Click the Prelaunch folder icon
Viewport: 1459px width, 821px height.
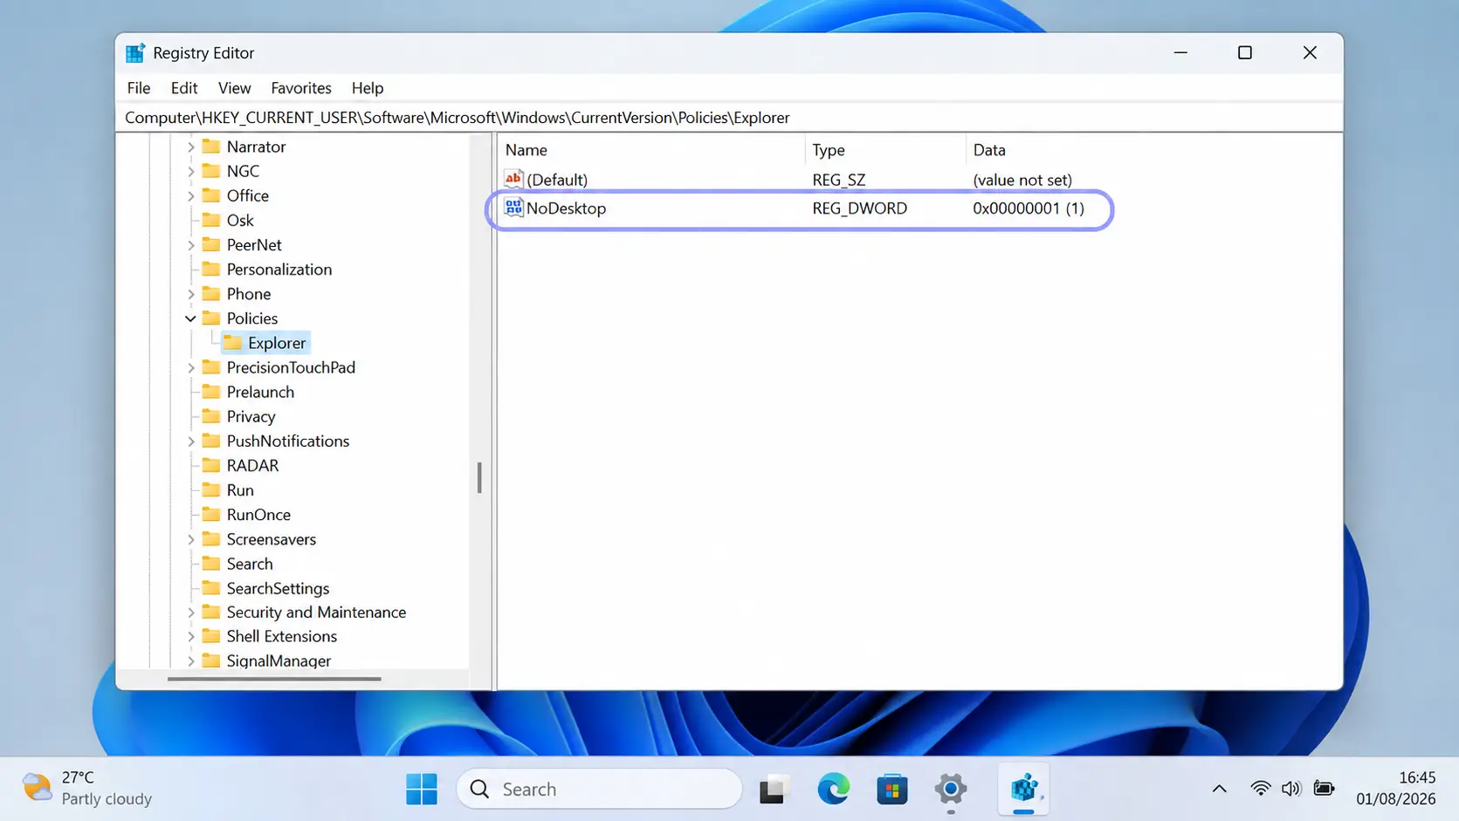click(211, 391)
